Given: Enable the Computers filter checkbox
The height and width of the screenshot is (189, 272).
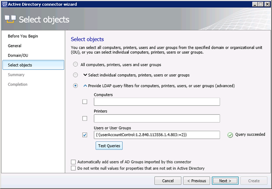Looking at the screenshot, I should pos(85,102).
